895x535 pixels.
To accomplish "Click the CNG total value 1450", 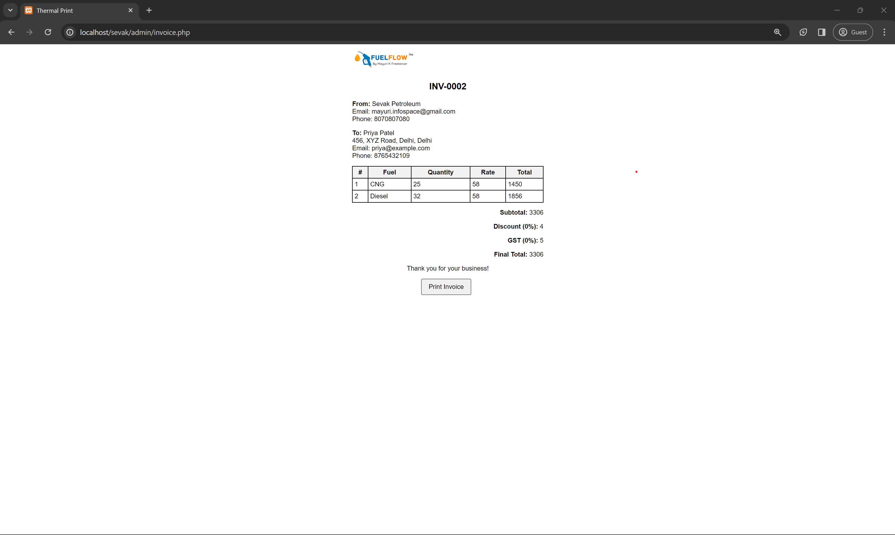I will point(515,184).
